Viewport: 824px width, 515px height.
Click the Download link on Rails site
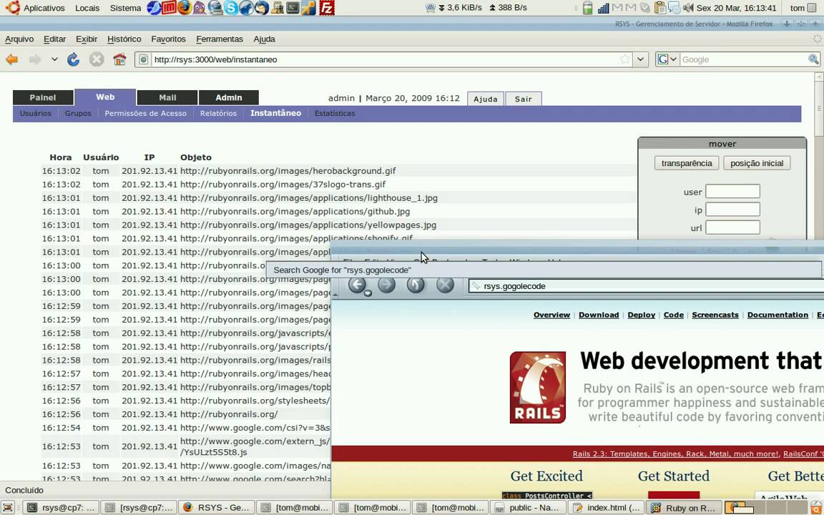(599, 315)
